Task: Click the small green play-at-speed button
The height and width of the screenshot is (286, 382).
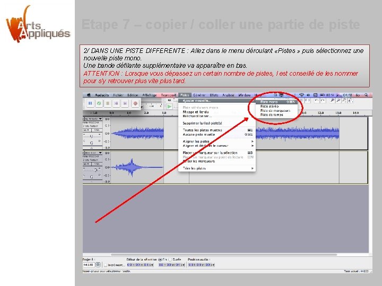Action: pos(169,106)
